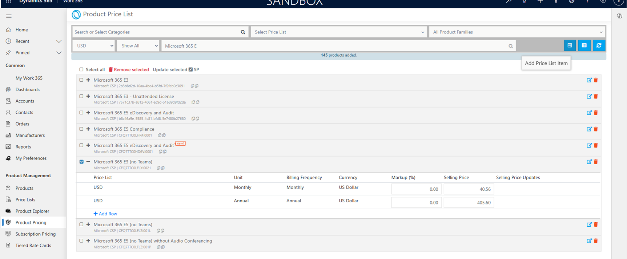Open the USD currency dropdown

pyautogui.click(x=94, y=46)
